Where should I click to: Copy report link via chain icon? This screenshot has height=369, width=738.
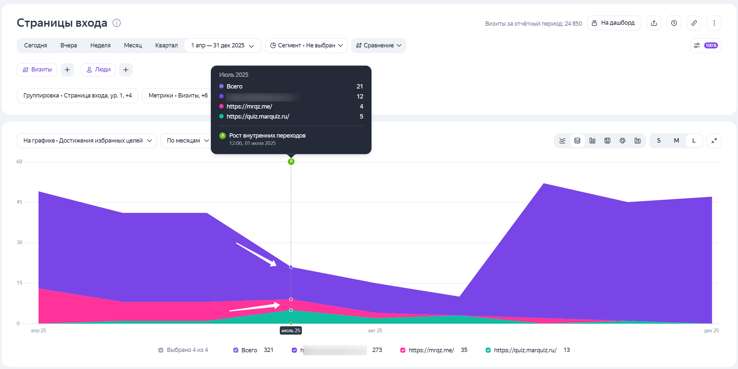694,23
